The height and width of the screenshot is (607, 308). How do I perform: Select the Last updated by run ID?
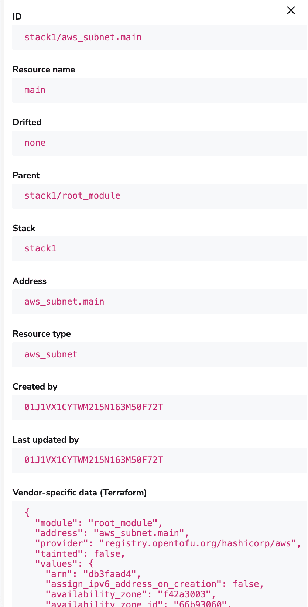click(94, 460)
